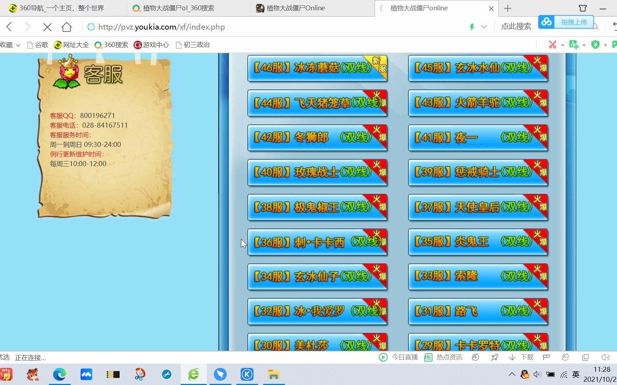Open Microsoft Edge from the taskbar
The width and height of the screenshot is (617, 385).
60,374
